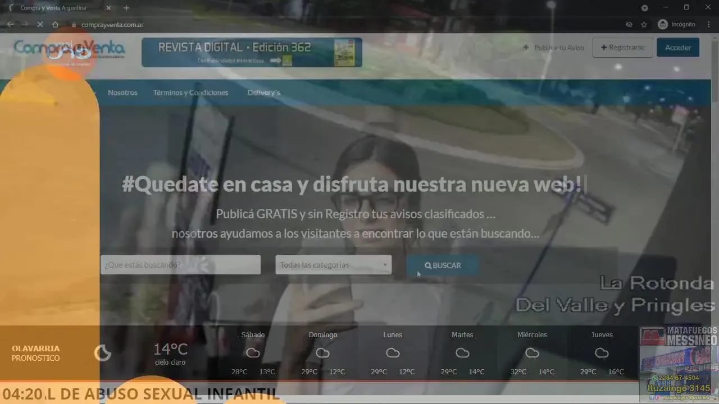Open the Incógnito profile indicator

(677, 25)
